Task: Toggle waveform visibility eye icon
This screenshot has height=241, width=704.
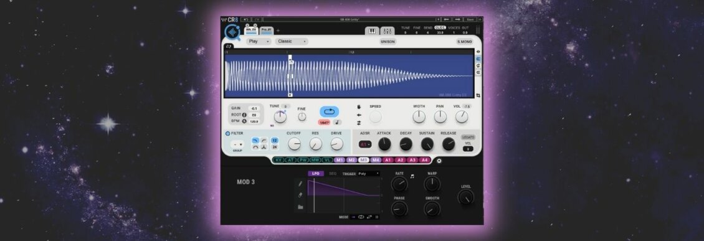Action: coord(478,52)
